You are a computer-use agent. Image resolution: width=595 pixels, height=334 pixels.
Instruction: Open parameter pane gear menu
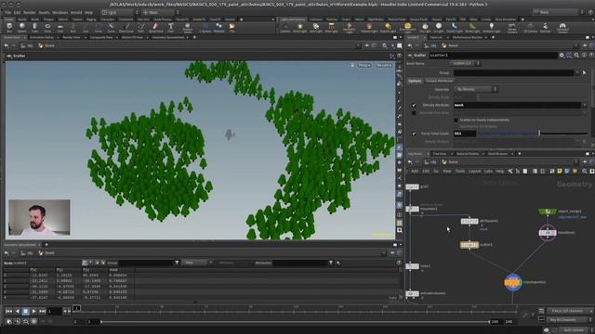tap(562, 56)
